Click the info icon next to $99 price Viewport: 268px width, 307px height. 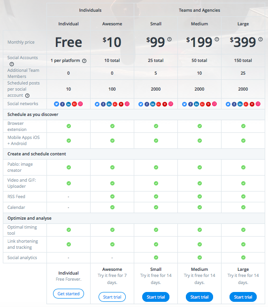pos(169,39)
